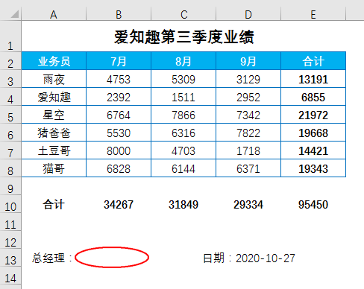Image resolution: width=364 pixels, height=289 pixels.
Task: Select row 3 header
Action: coord(10,79)
